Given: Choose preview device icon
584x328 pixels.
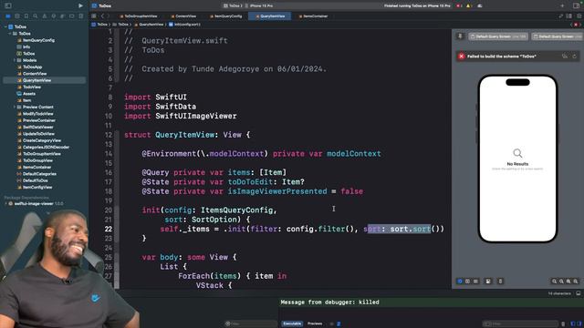Looking at the screenshot, I should [x=501, y=282].
